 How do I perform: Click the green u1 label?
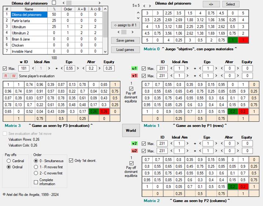[134, 68]
